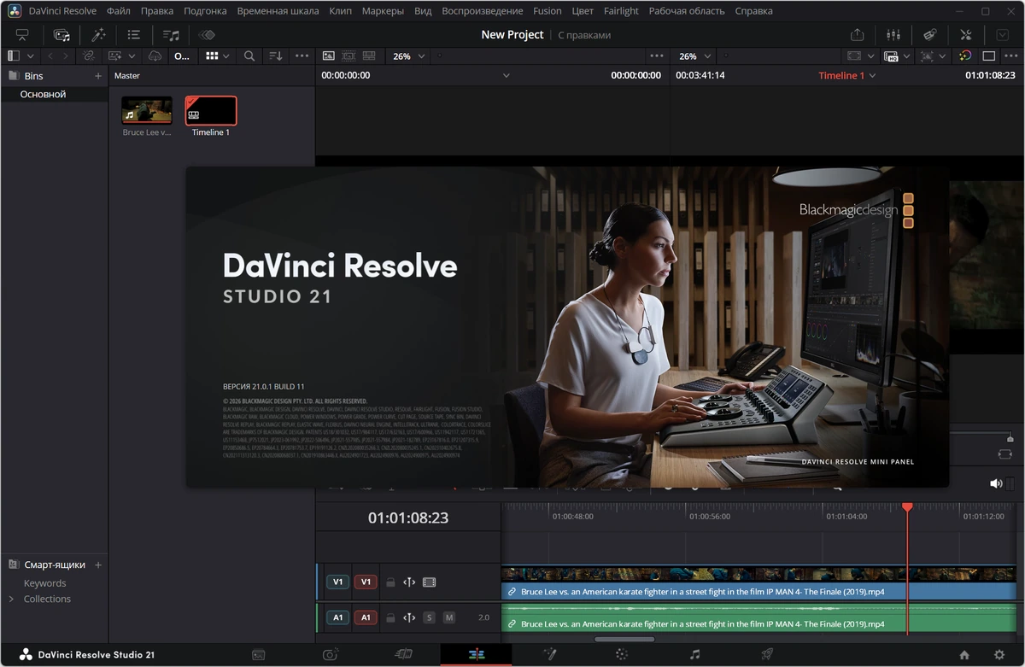Viewport: 1025px width, 667px height.
Task: Switch to the Media page
Action: click(259, 655)
